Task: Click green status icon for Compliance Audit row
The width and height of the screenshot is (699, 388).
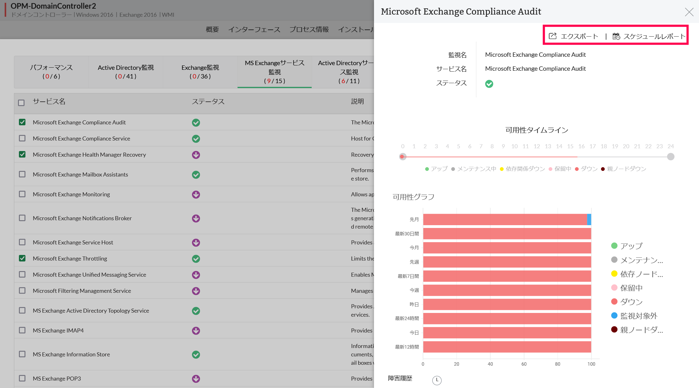Action: point(196,123)
